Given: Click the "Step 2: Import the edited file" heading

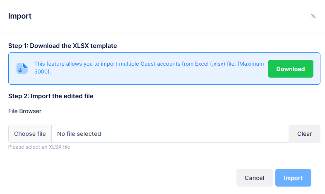Looking at the screenshot, I should (51, 96).
